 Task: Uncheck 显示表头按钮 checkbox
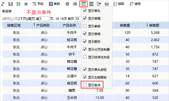coord(85,69)
